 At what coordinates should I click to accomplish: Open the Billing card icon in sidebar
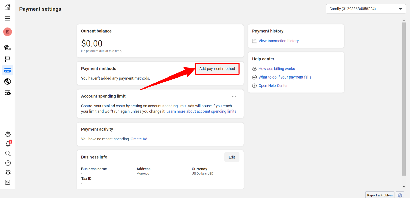coord(7,70)
